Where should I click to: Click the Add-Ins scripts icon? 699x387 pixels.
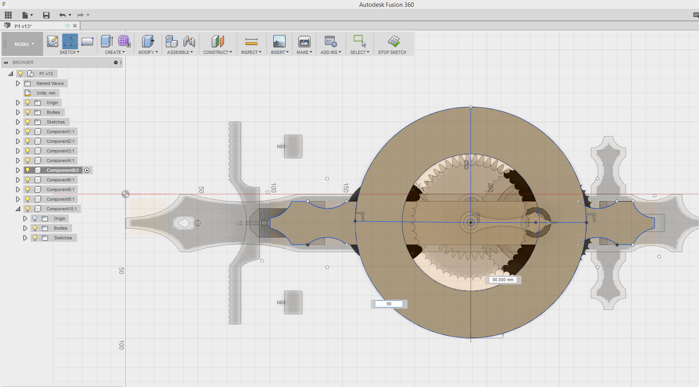point(331,41)
